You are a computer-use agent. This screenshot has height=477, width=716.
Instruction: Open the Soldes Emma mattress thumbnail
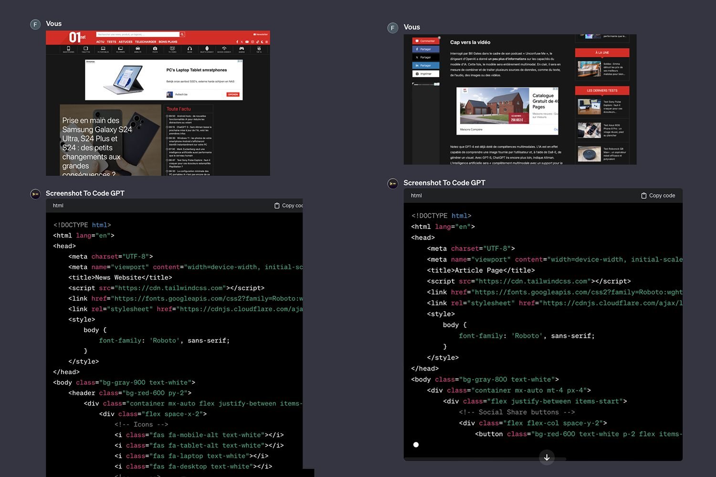click(x=589, y=69)
